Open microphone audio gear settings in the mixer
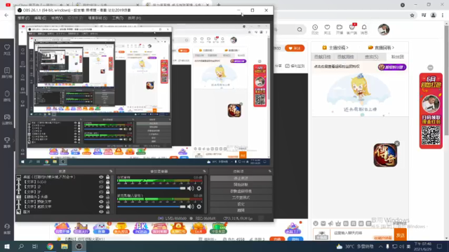Screen dimensions: 449x252 199,206
